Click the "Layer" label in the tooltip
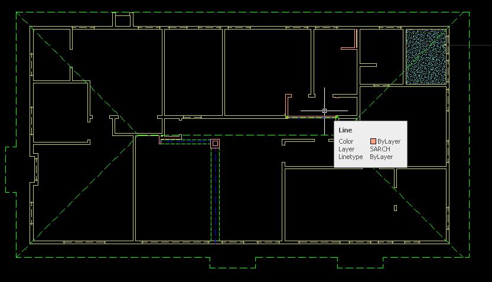This screenshot has width=492, height=282. click(346, 149)
